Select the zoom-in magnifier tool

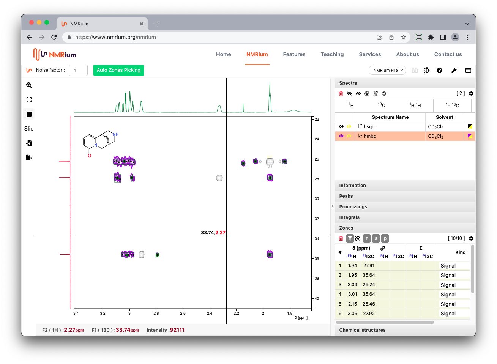(29, 85)
